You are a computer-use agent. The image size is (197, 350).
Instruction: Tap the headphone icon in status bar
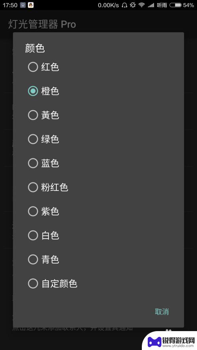pos(125,5)
